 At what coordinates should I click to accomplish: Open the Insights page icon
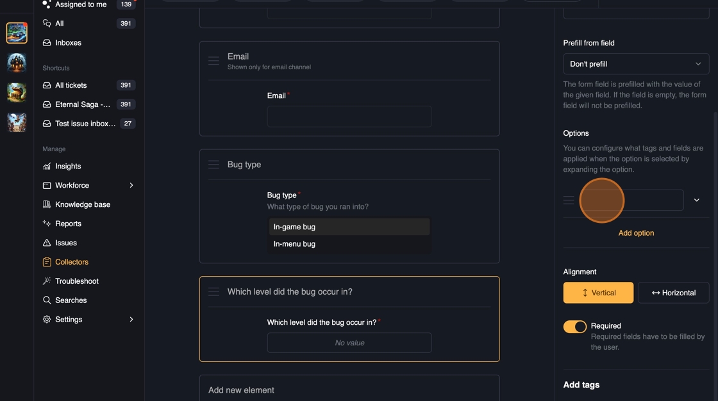click(x=47, y=167)
